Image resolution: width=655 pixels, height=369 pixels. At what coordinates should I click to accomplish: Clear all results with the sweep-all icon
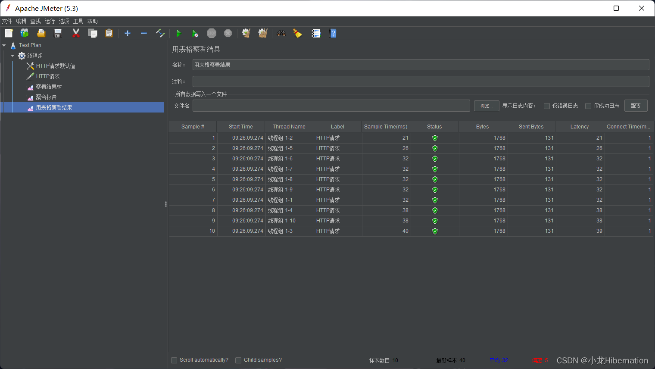262,33
